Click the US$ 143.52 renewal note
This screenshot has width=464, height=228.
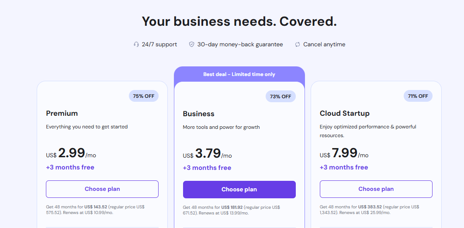(95, 209)
